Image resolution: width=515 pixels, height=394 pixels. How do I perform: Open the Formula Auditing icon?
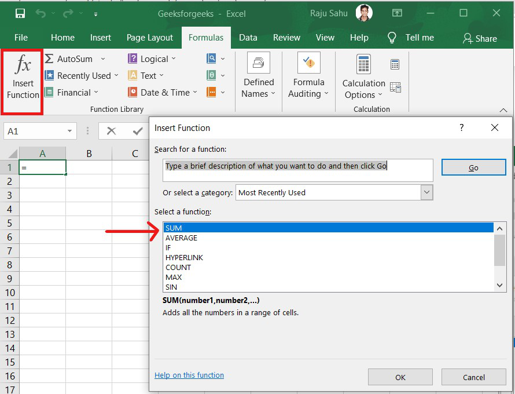(x=309, y=63)
